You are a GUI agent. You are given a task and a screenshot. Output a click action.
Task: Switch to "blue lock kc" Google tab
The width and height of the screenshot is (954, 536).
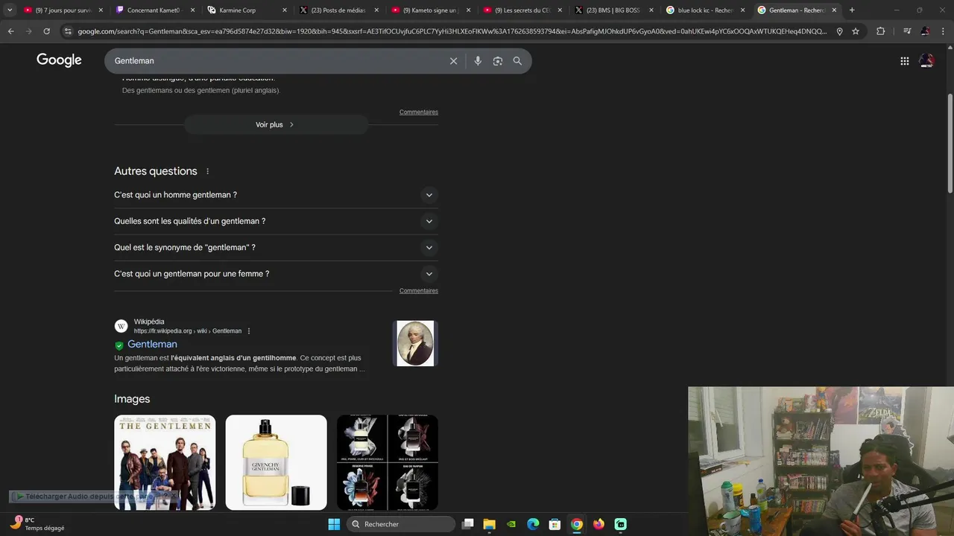(705, 10)
